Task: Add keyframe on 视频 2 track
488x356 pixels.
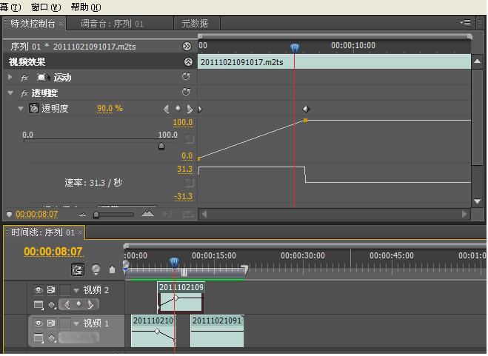Action: pos(78,303)
